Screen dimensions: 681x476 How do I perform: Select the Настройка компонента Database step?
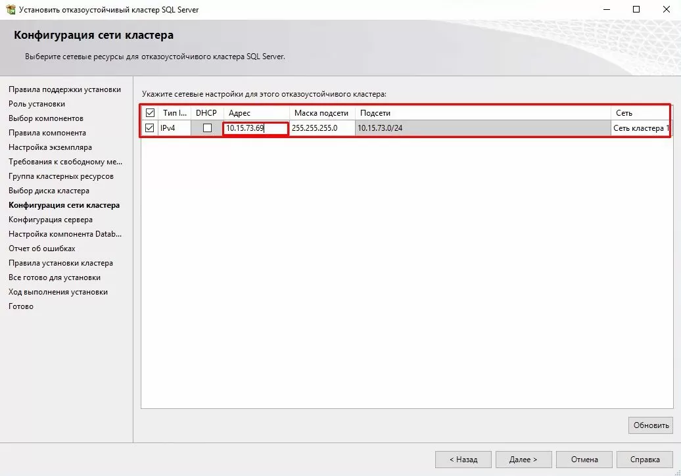coord(65,234)
